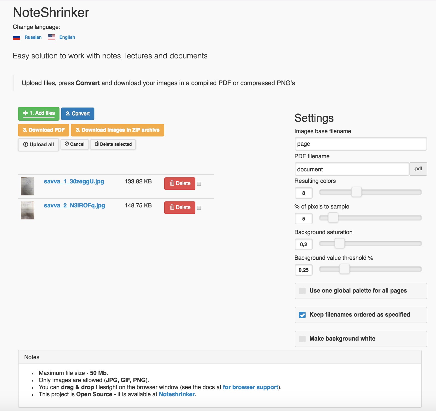Screen dimensions: 436x411
Task: Enable Make background white checkbox
Action: (302, 339)
